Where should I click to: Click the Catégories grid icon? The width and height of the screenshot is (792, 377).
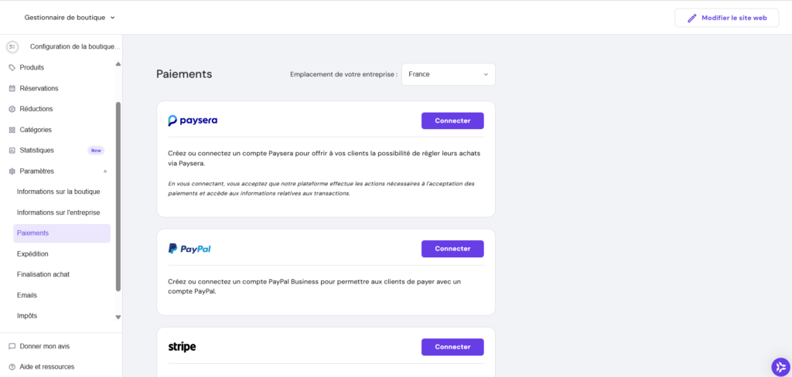coord(12,130)
